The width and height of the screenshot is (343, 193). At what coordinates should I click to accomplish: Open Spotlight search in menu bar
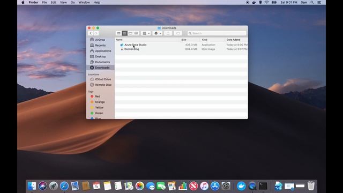click(312, 2)
